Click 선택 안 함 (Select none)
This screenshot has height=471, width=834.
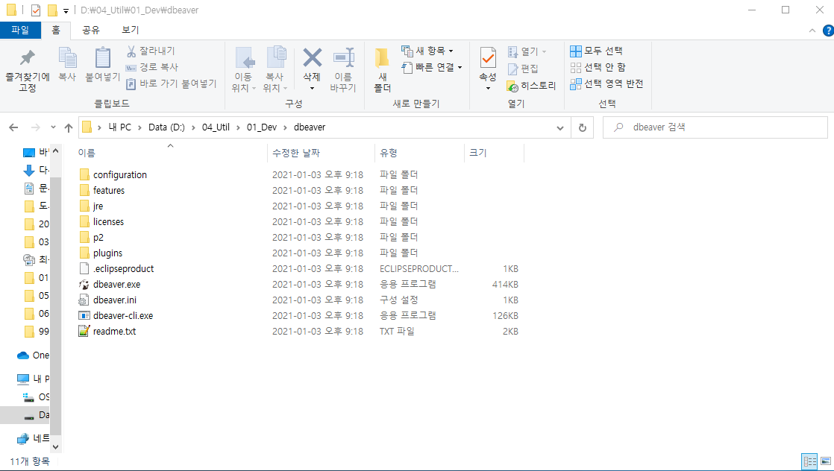point(598,68)
